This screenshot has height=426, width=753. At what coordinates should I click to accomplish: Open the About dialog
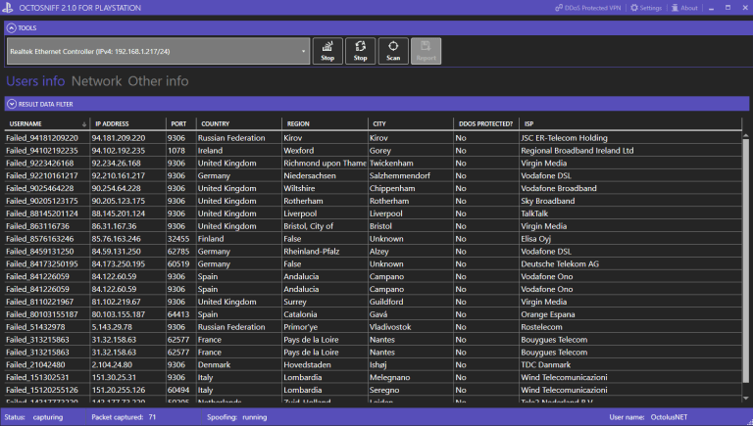[x=684, y=8]
